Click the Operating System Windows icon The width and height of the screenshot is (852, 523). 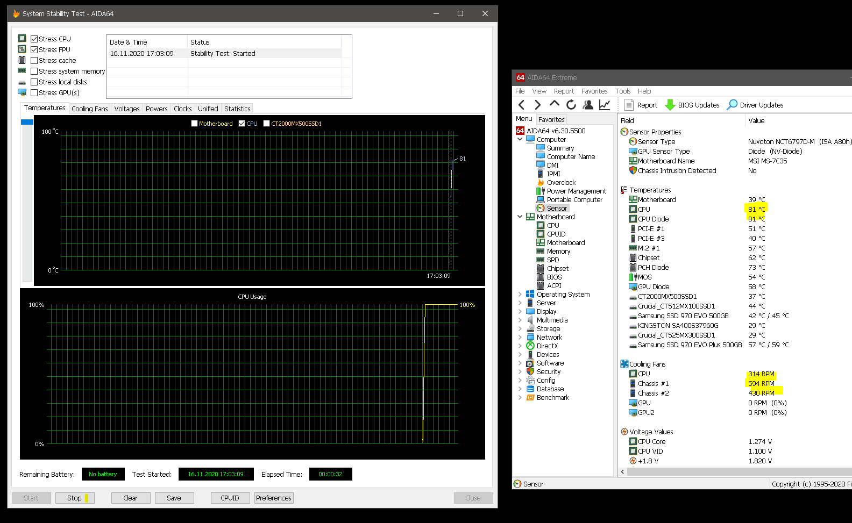530,294
